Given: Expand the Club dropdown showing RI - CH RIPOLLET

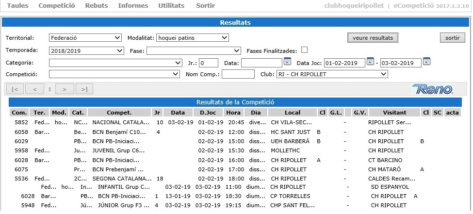Looking at the screenshot, I should click(332, 74).
